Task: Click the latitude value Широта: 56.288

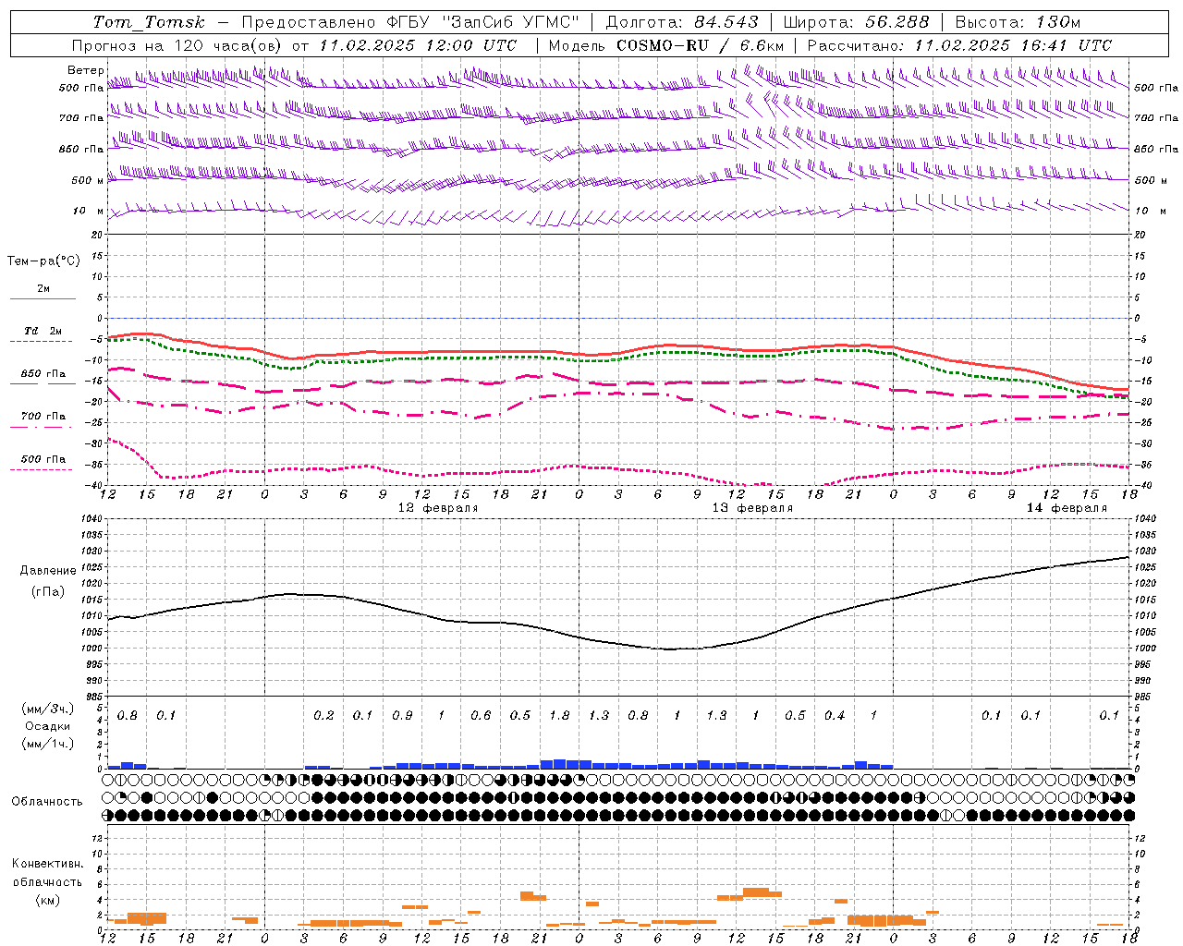Action: (857, 22)
